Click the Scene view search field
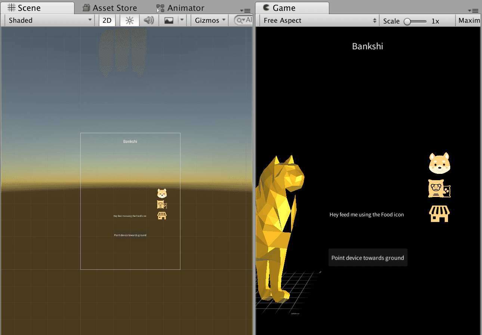This screenshot has width=482, height=335. coord(243,21)
